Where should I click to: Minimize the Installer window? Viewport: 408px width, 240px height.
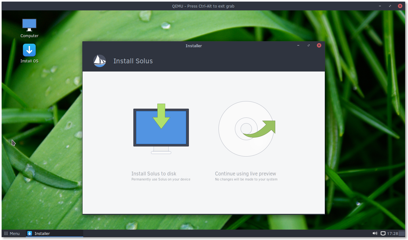(298, 46)
